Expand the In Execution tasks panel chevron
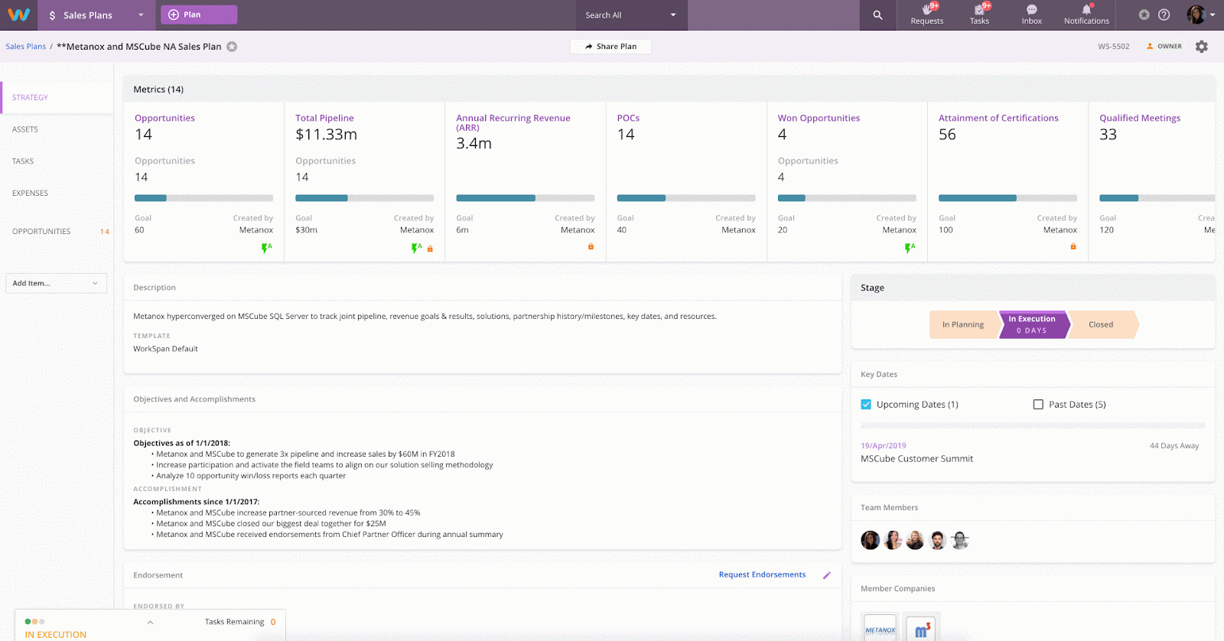 coord(150,623)
